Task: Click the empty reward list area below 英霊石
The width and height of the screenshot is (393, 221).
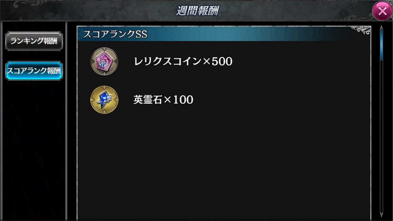Action: click(224, 166)
